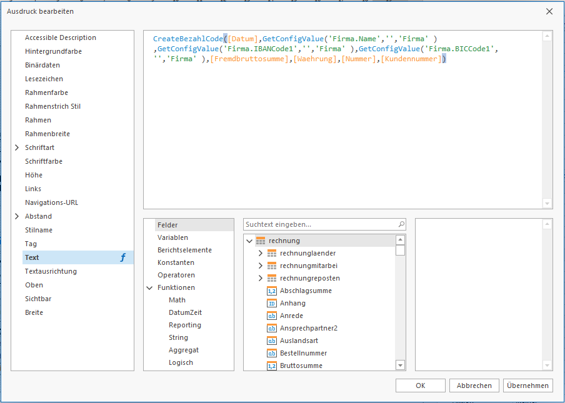Expand the rechnungreposten node
Viewport: 565px width, 403px height.
tap(261, 278)
